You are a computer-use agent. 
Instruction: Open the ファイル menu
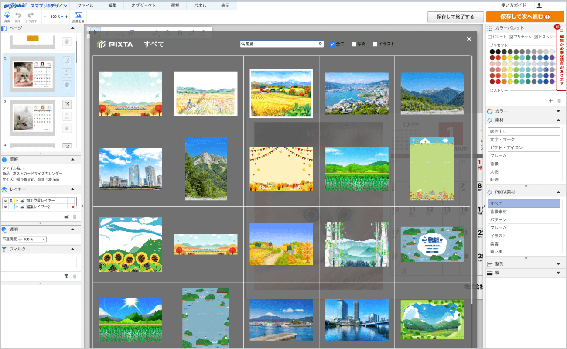(85, 6)
